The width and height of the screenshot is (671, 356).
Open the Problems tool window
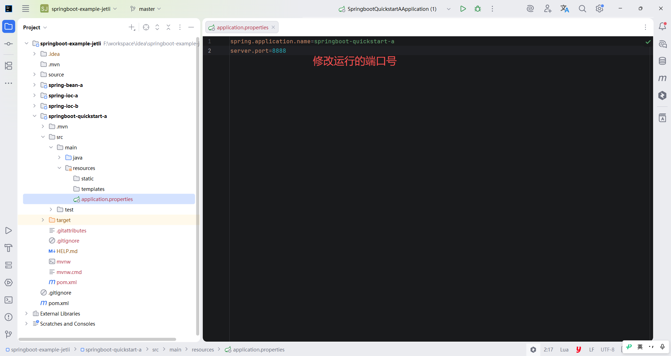pos(9,317)
